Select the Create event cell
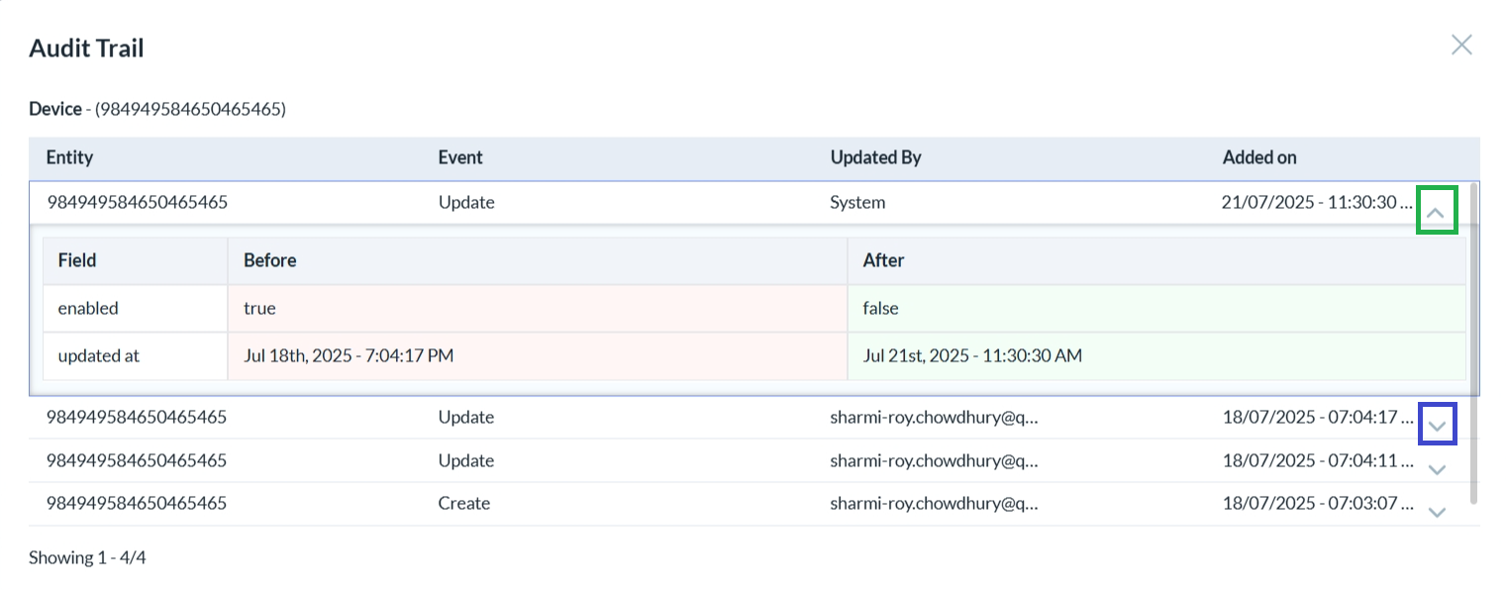This screenshot has width=1506, height=590. click(463, 503)
